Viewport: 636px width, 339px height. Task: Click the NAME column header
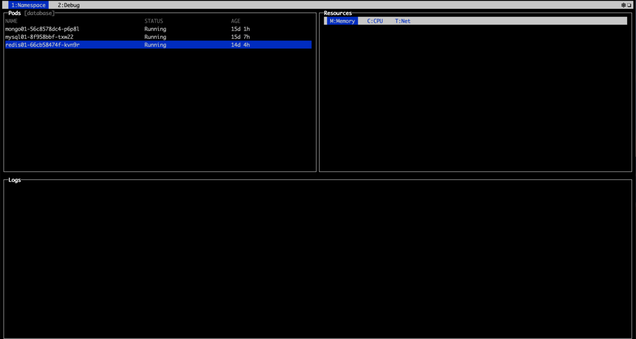(11, 21)
